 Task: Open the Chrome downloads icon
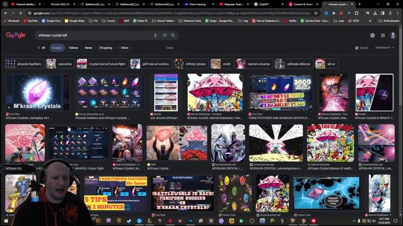click(x=375, y=13)
